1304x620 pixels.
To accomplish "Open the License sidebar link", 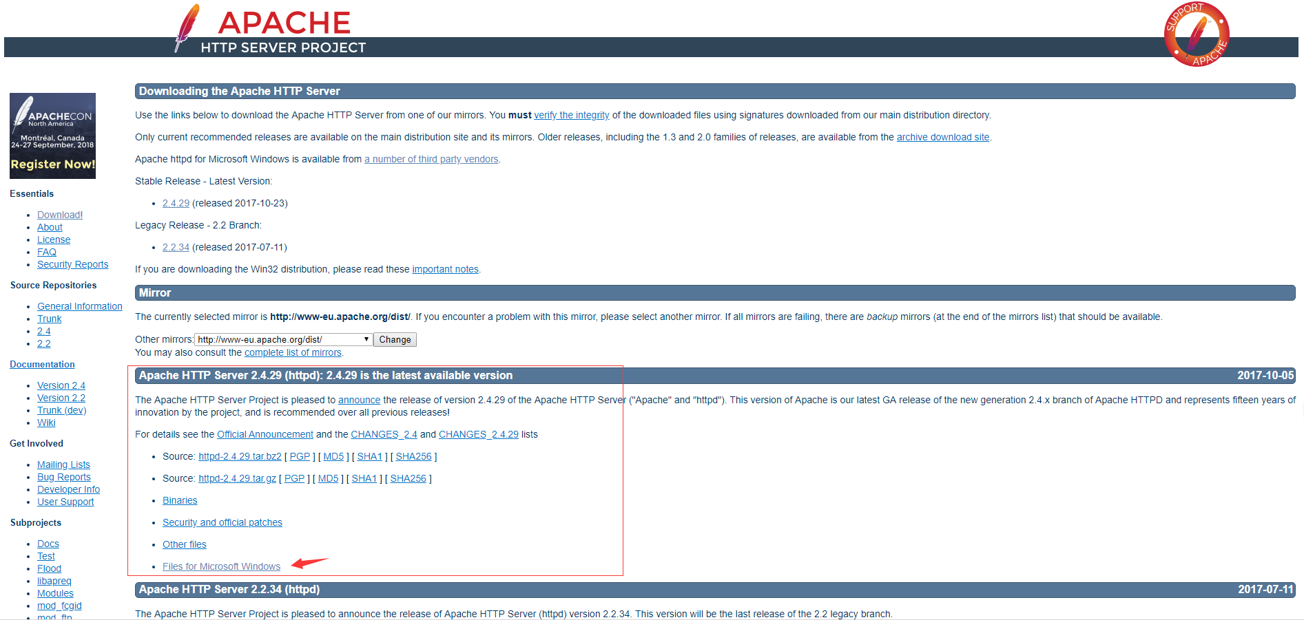I will 54,239.
